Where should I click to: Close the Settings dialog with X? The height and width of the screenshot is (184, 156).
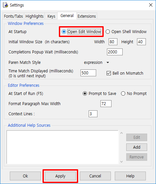(x=151, y=5)
